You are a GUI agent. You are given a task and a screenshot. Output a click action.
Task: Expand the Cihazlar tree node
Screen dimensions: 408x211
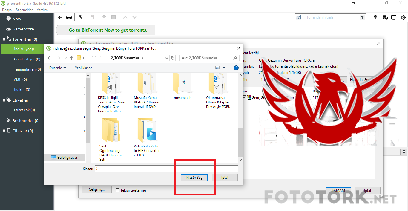(4, 131)
